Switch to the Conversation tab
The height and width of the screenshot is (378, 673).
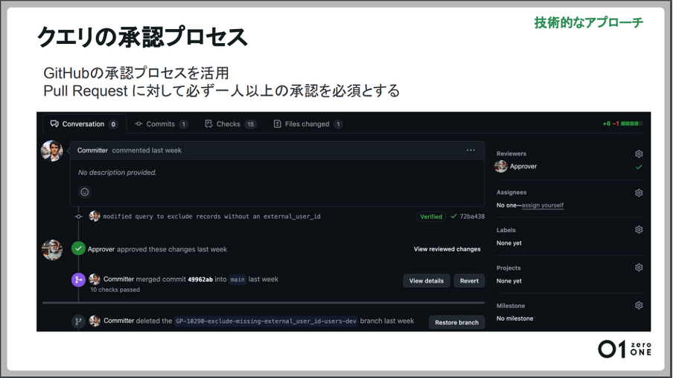[83, 124]
